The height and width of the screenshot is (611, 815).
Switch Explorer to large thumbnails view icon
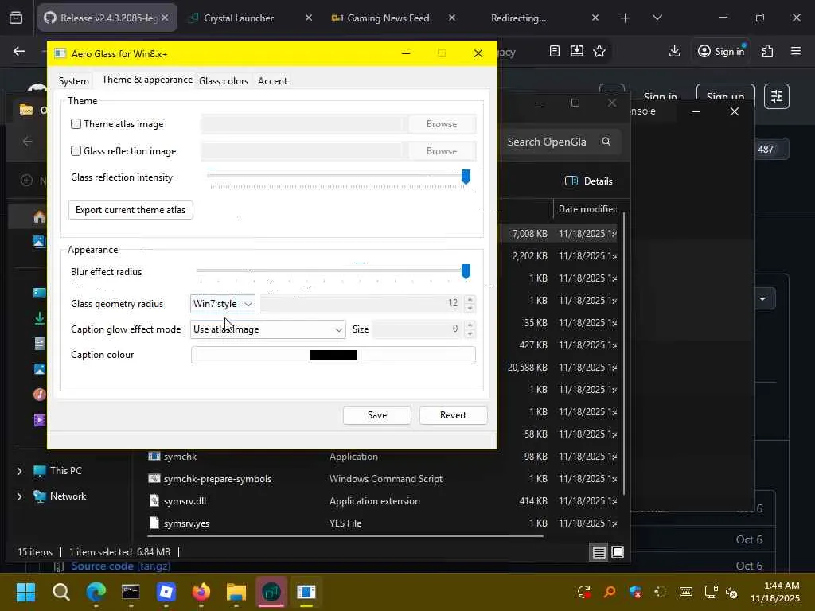click(618, 552)
